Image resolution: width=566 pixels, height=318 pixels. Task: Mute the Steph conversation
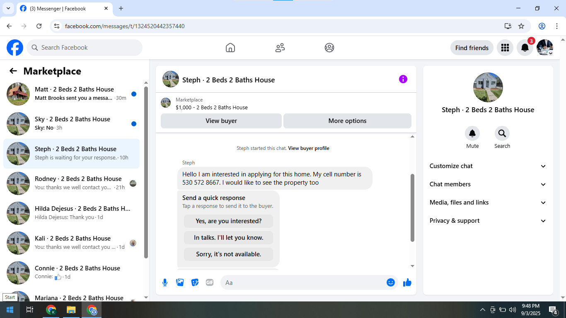472,133
